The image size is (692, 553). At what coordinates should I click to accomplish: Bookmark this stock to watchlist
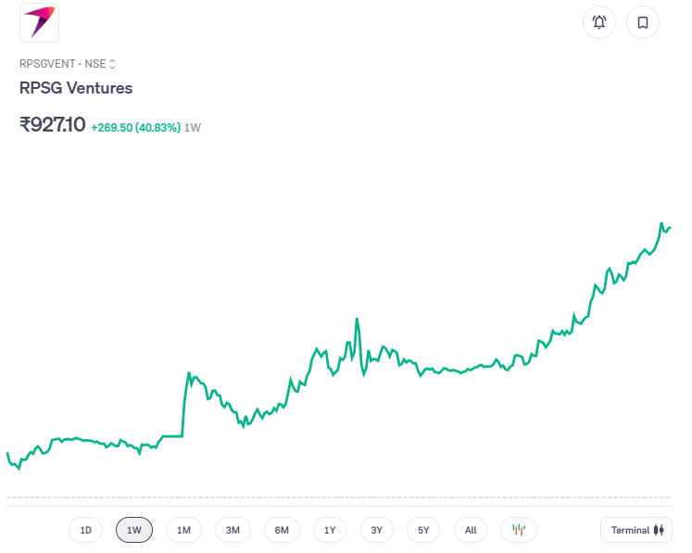pos(642,22)
